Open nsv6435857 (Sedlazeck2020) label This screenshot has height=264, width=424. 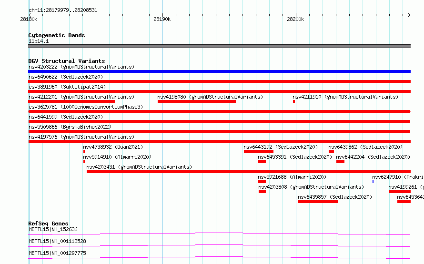coord(335,197)
